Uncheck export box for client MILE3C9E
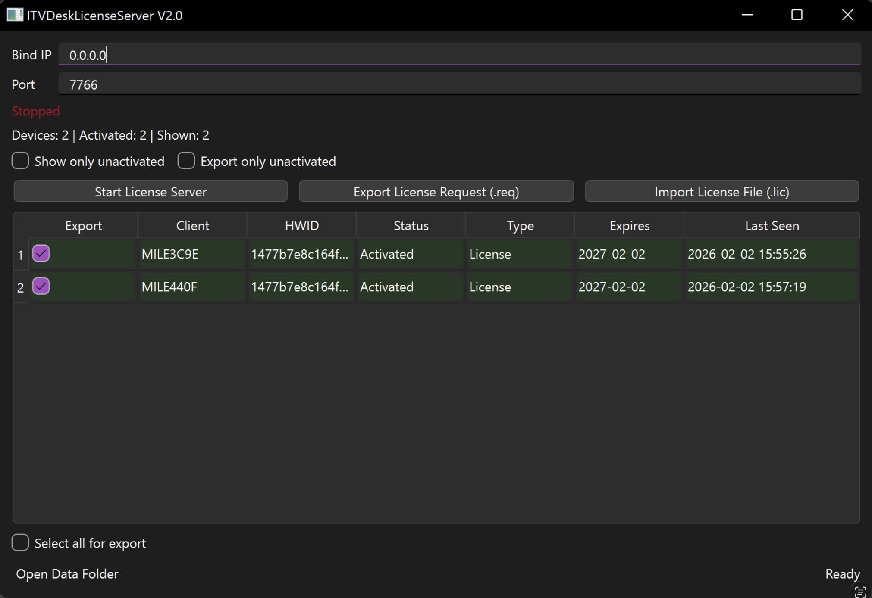Image resolution: width=872 pixels, height=598 pixels. coord(41,253)
